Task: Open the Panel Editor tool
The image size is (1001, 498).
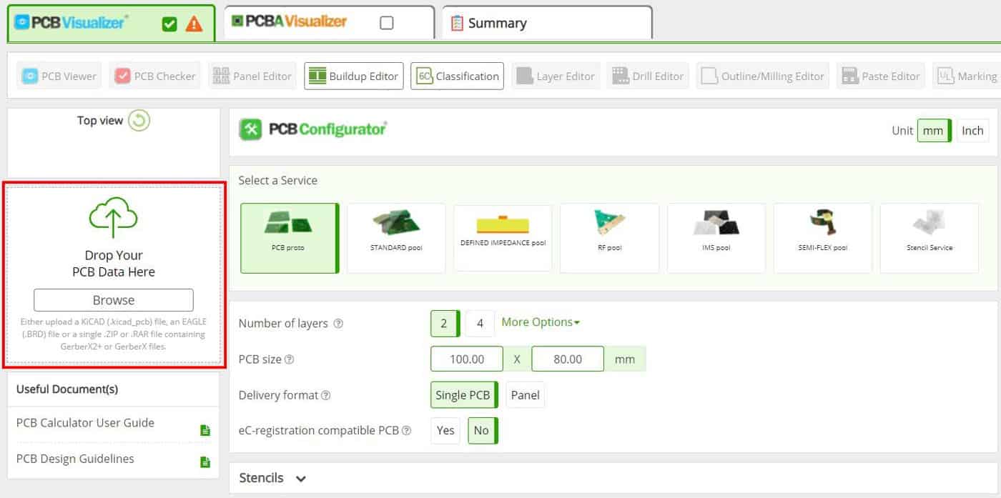Action: pyautogui.click(x=252, y=76)
